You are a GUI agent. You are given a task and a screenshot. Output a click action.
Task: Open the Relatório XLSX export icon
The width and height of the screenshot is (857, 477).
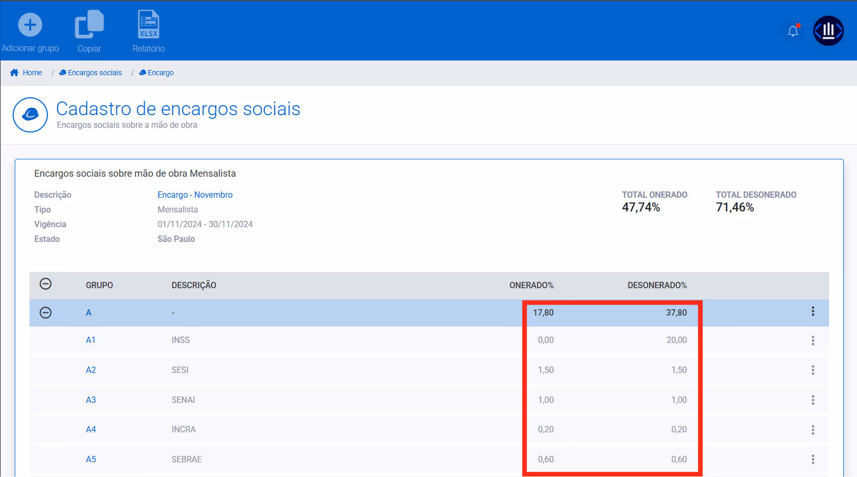click(148, 24)
